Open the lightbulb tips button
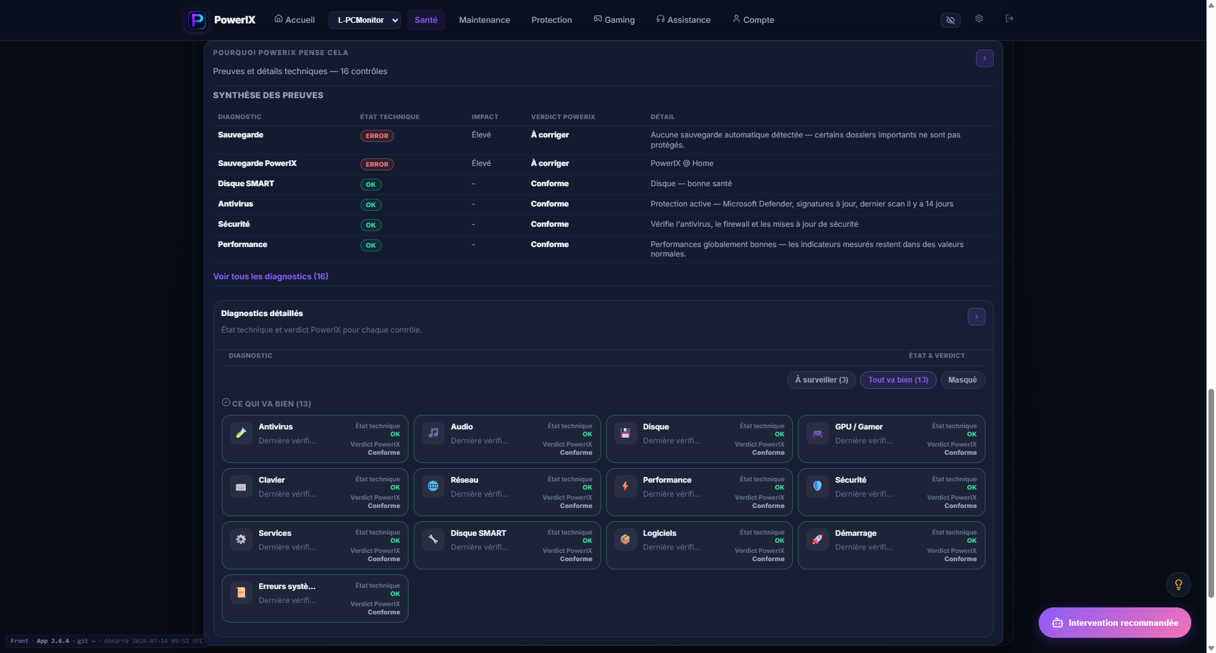 1178,585
